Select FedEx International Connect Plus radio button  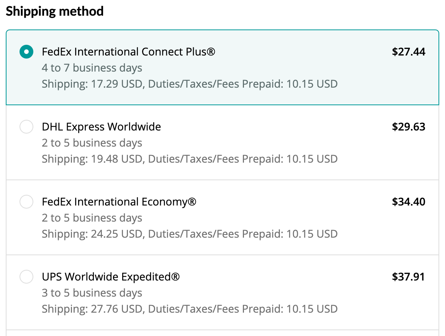(26, 52)
